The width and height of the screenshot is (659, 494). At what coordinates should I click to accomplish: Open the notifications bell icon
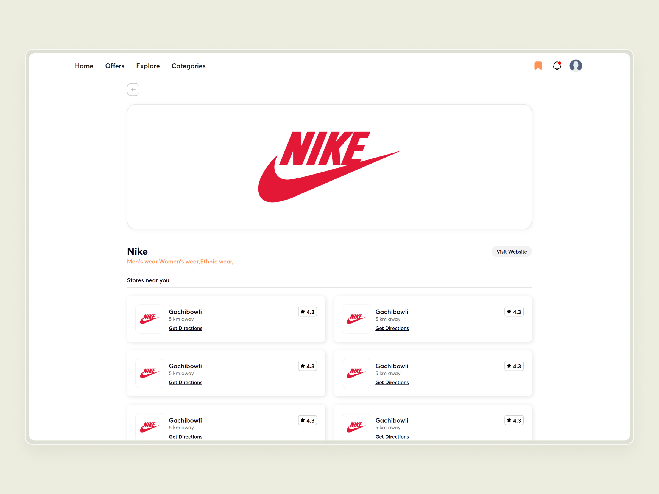557,66
